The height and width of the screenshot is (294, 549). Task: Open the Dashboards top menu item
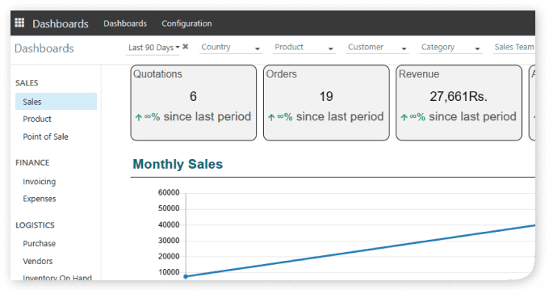(125, 23)
